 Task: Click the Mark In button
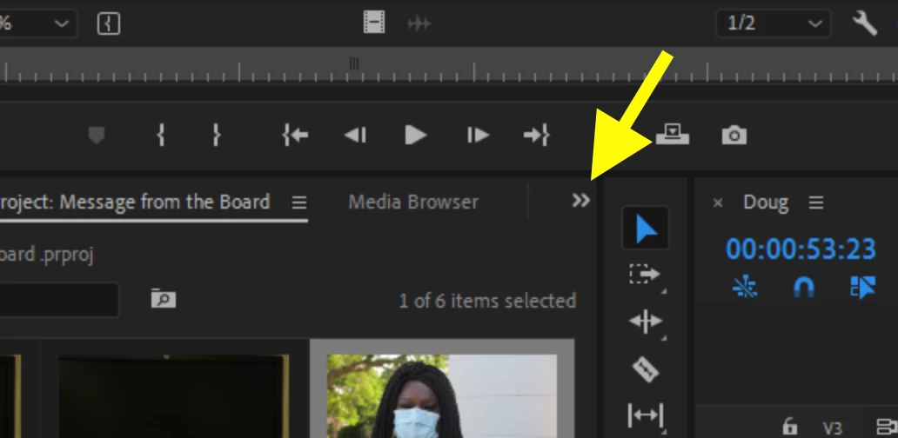coord(161,136)
